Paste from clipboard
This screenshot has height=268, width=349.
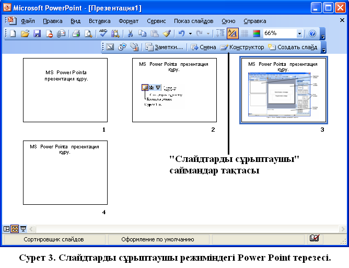click(x=155, y=33)
